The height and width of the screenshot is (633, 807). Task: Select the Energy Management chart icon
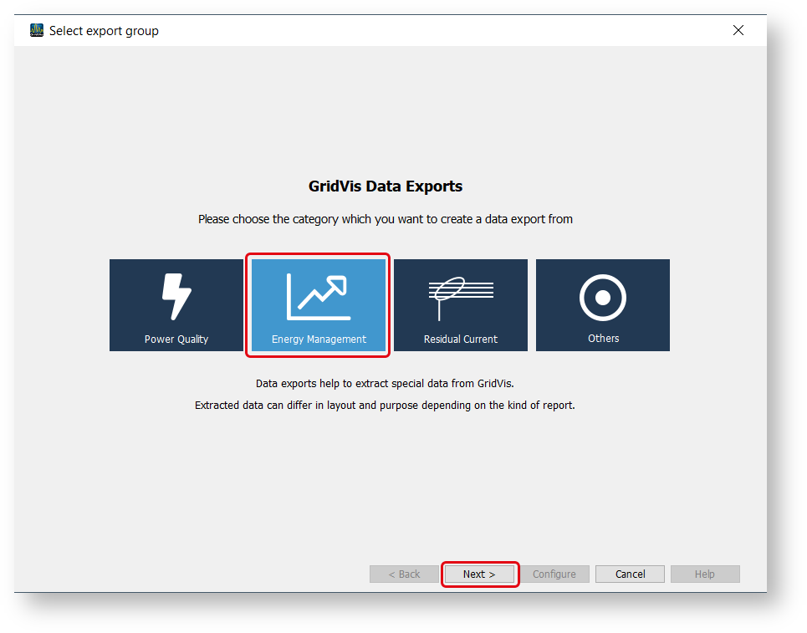(319, 297)
